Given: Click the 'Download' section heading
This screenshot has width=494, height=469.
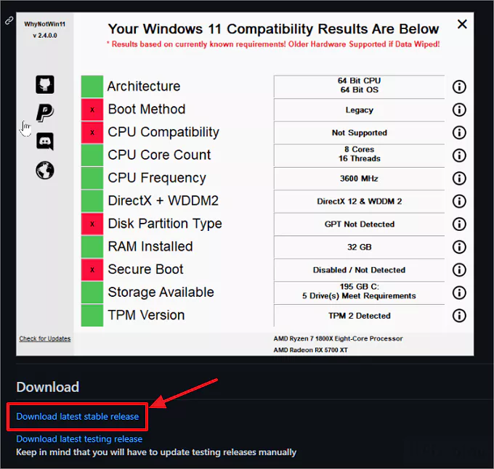Looking at the screenshot, I should tap(47, 387).
